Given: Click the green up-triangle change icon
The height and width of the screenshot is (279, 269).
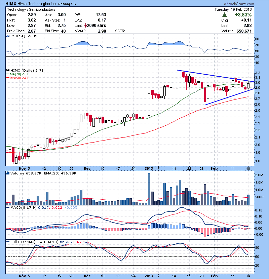Looking at the screenshot, I should coord(225,15).
